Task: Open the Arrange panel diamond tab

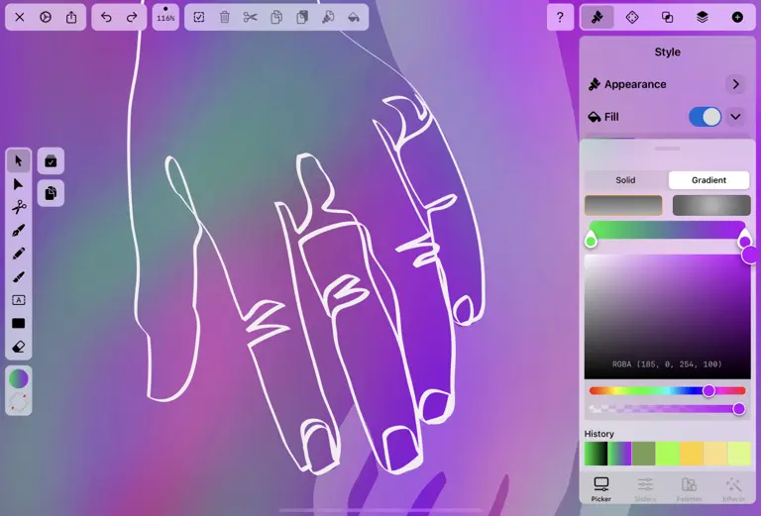Action: (x=632, y=18)
